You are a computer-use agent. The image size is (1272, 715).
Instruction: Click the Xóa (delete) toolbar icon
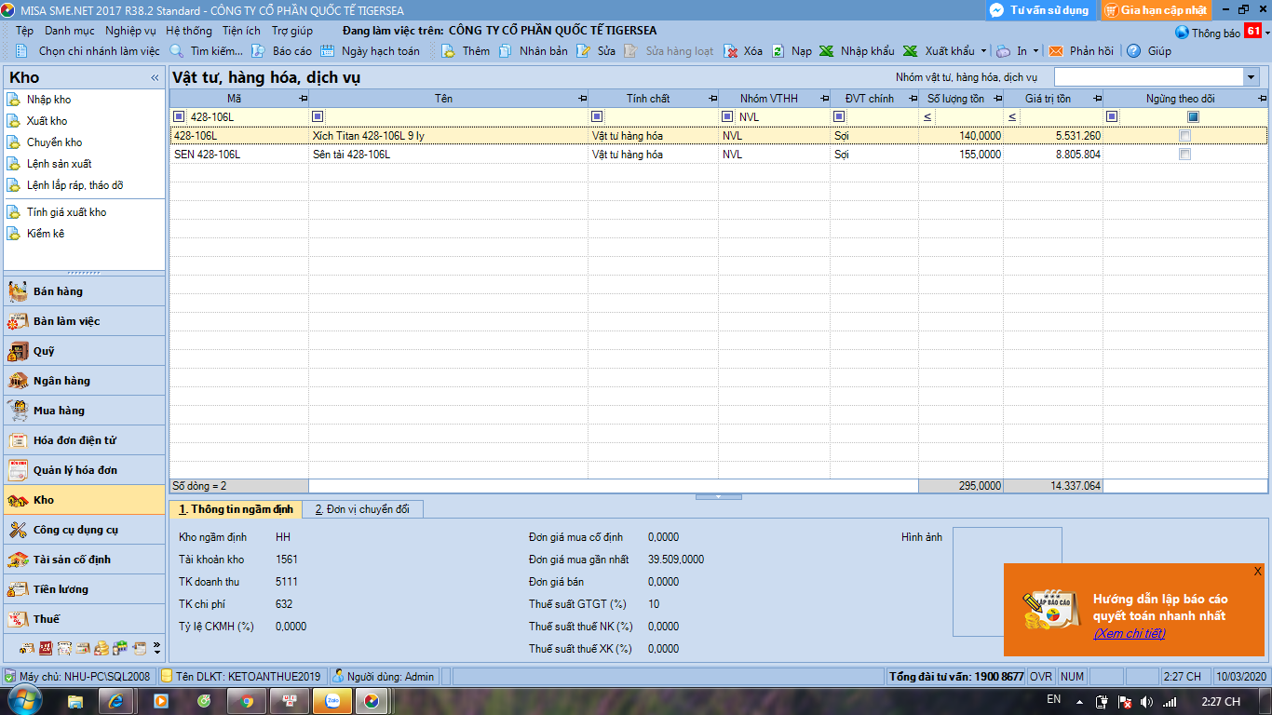pyautogui.click(x=731, y=51)
